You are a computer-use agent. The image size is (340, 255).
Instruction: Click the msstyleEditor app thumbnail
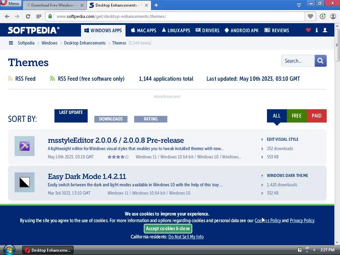pos(25,146)
